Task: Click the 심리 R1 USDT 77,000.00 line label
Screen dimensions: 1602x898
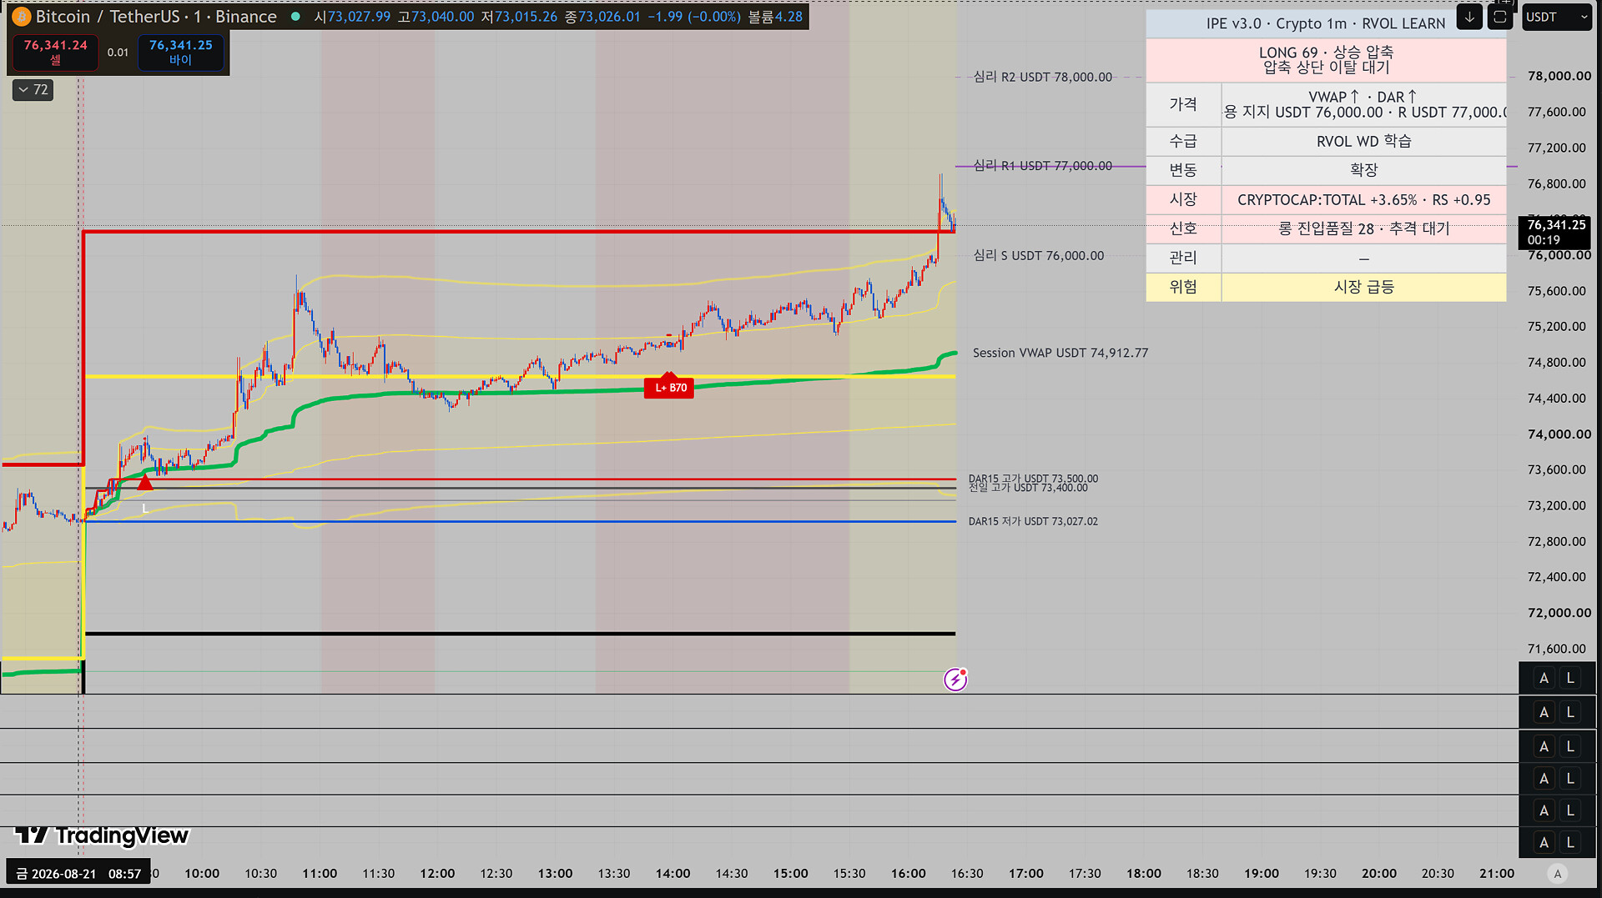Action: [x=1043, y=166]
